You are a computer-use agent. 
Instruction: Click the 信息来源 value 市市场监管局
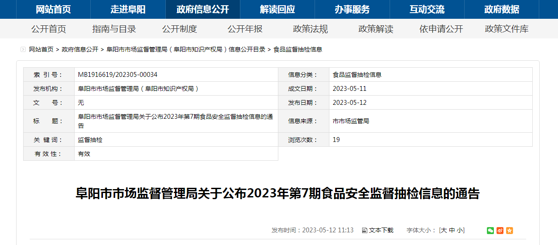(x=351, y=121)
